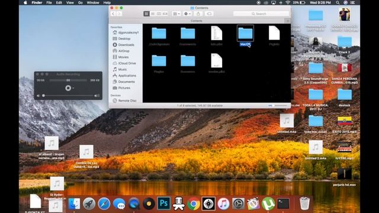Viewport: 379px width, 213px height.
Task: Open Terminal from the Dock
Action: (x=283, y=204)
